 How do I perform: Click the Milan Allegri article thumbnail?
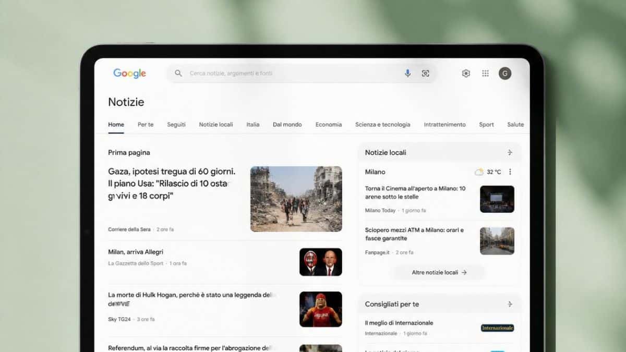(x=321, y=262)
